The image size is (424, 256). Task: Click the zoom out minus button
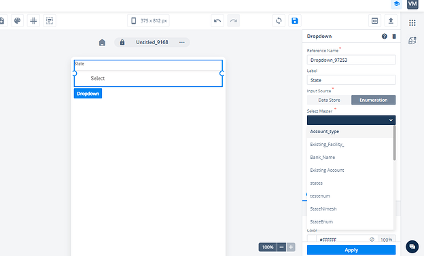click(281, 247)
